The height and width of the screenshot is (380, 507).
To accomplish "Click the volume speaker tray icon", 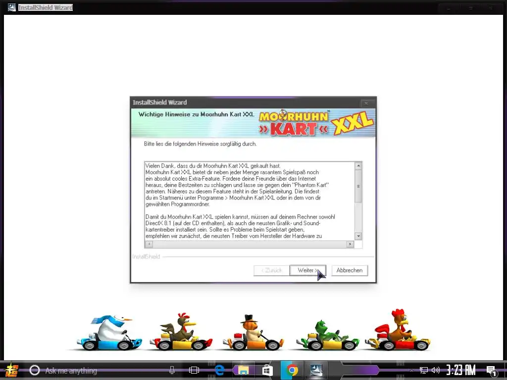I will click(x=436, y=370).
